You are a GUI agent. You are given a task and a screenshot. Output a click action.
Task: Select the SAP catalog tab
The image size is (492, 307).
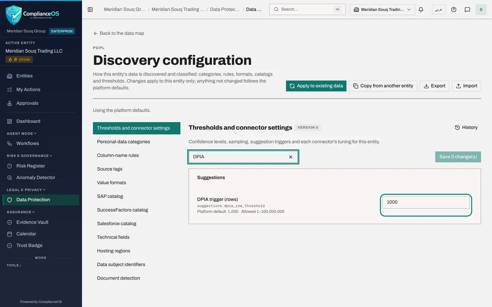(136, 196)
